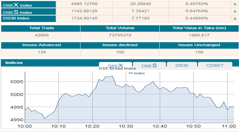Click the green up arrow in DSES row
The width and height of the screenshot is (239, 132).
(235, 11)
